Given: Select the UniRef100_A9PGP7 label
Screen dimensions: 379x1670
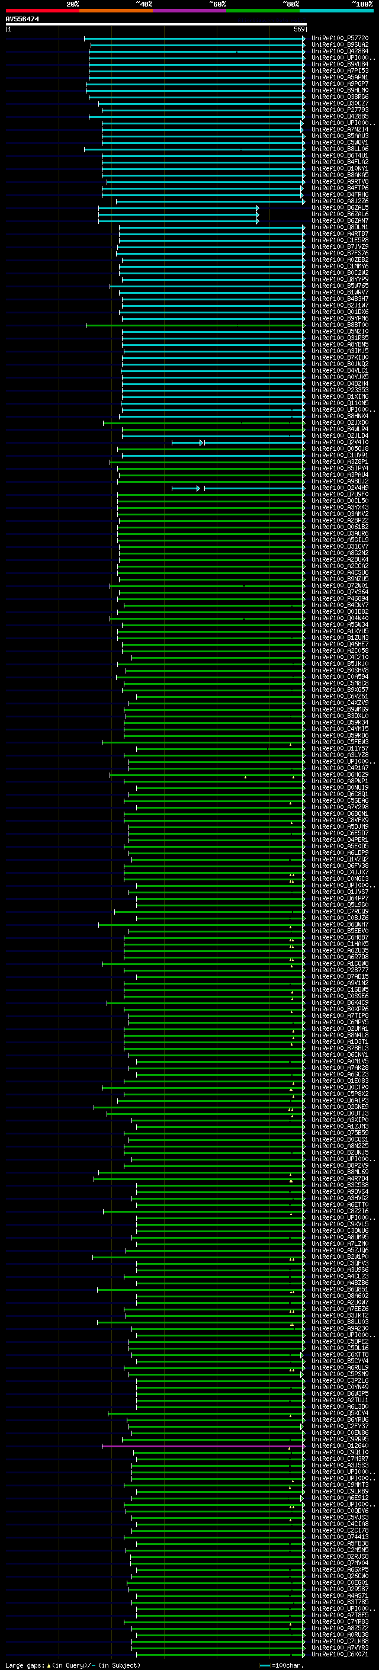Looking at the screenshot, I should coord(339,84).
